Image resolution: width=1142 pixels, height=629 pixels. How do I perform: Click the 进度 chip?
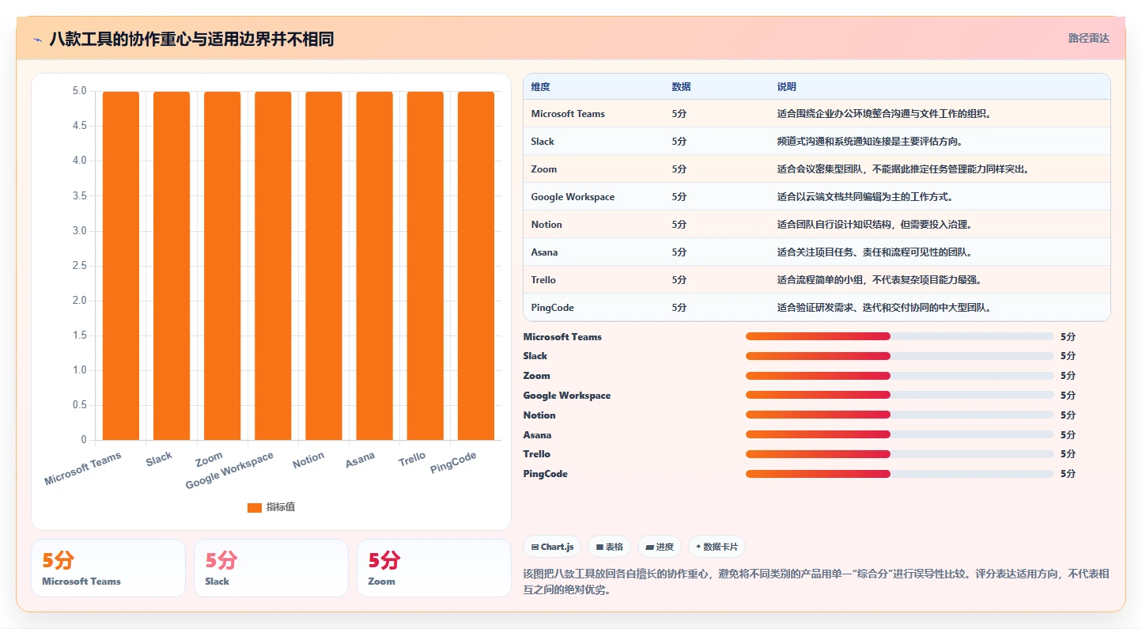click(x=660, y=547)
